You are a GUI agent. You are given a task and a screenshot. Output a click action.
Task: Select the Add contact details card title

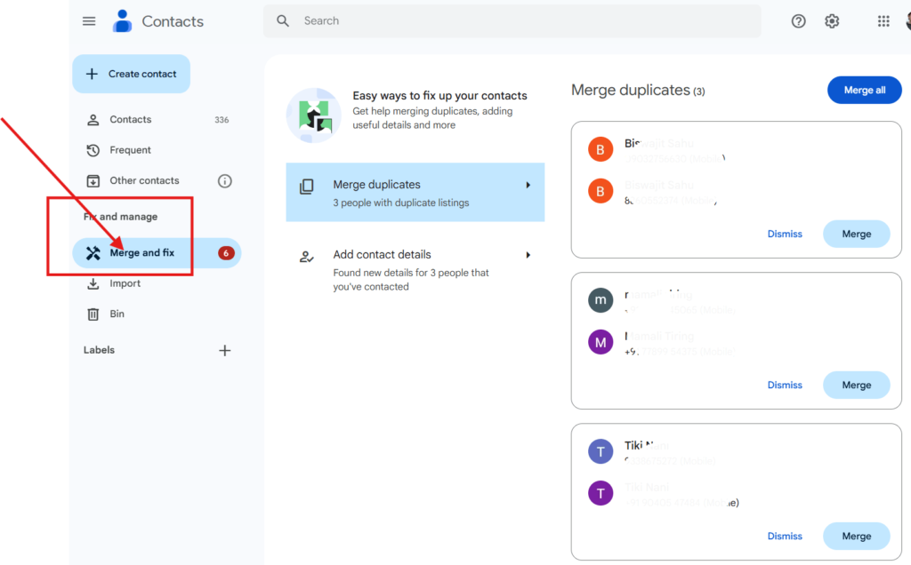coord(382,255)
